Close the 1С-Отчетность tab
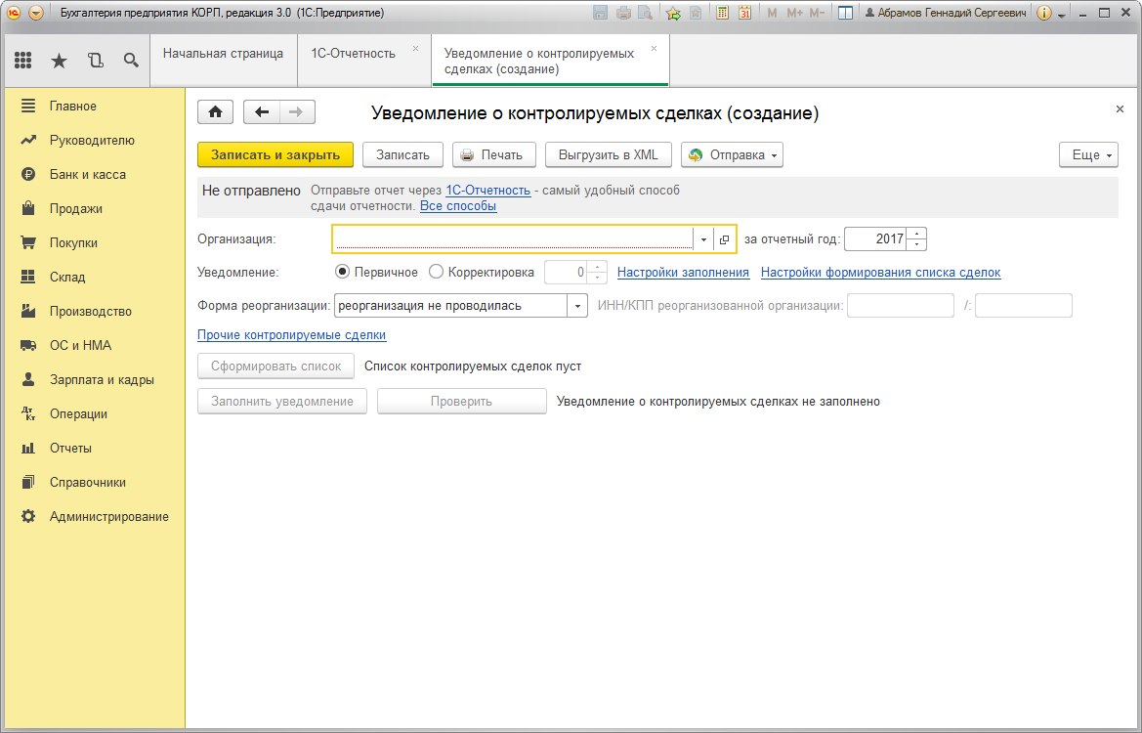This screenshot has width=1142, height=733. click(x=416, y=49)
